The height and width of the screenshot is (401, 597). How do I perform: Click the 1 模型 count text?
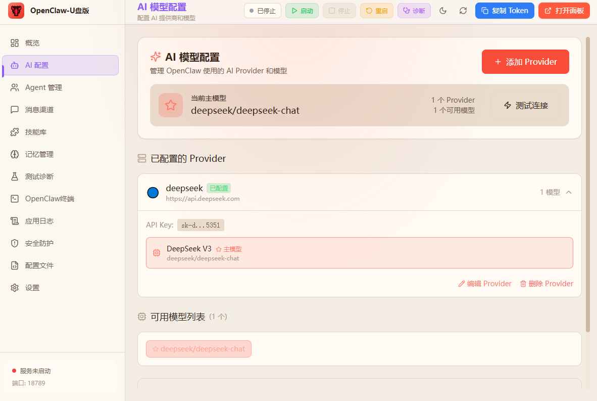550,193
